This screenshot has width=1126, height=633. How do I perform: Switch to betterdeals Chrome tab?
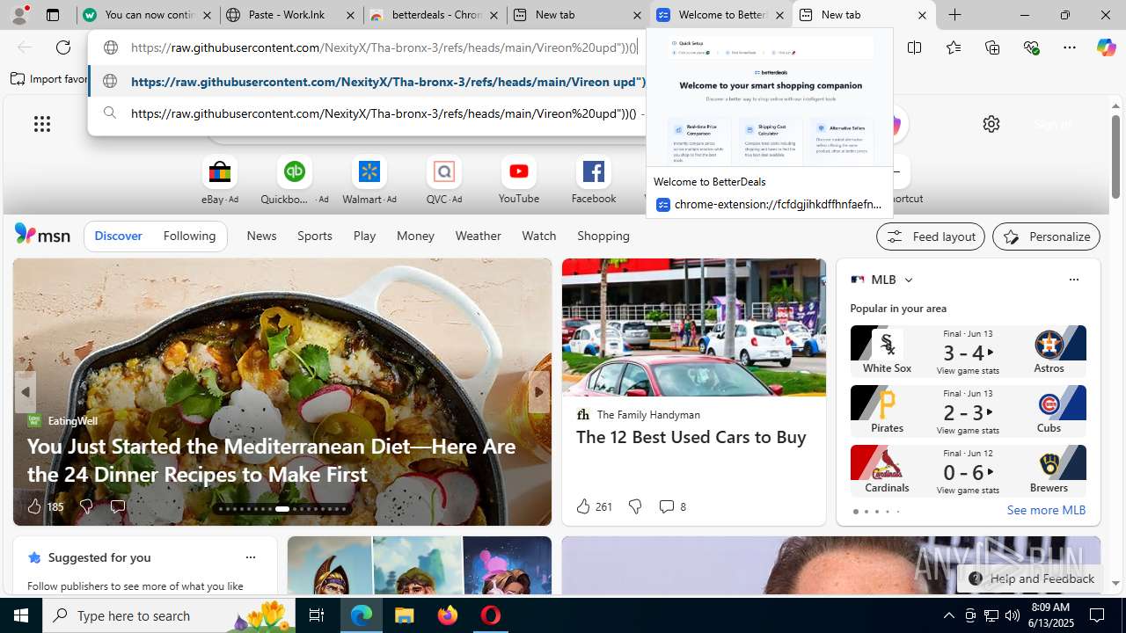[435, 15]
